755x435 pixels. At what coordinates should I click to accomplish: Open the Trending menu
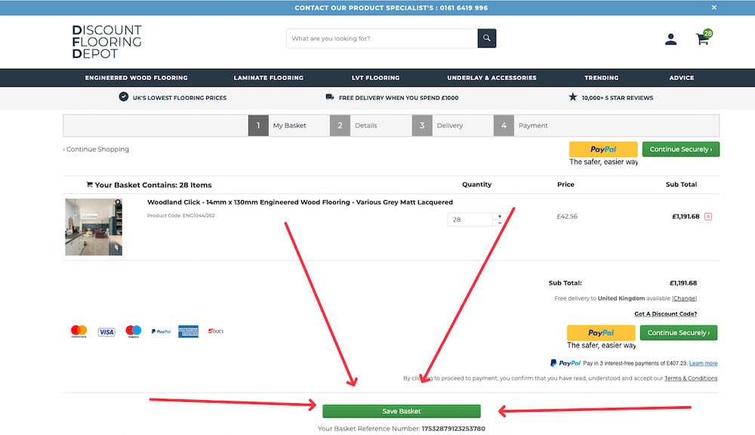602,78
